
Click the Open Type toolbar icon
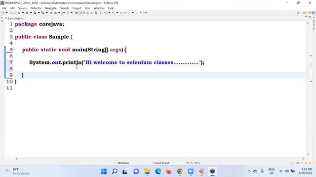[x=64, y=13]
